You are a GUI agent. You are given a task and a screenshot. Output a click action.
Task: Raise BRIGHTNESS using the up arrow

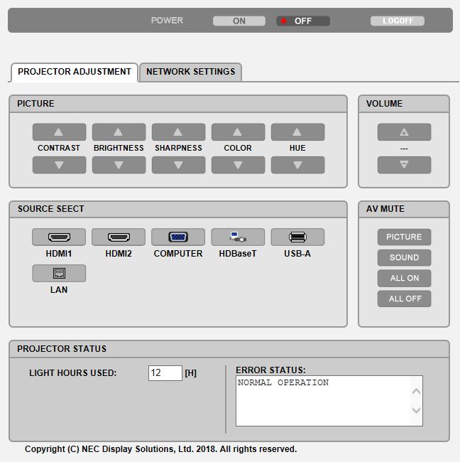pyautogui.click(x=119, y=132)
